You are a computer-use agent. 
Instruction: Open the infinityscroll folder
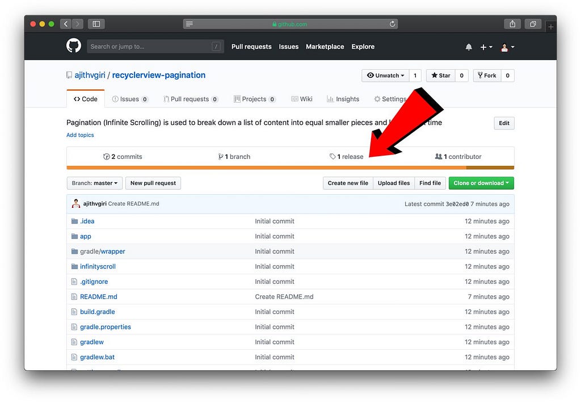(x=98, y=267)
